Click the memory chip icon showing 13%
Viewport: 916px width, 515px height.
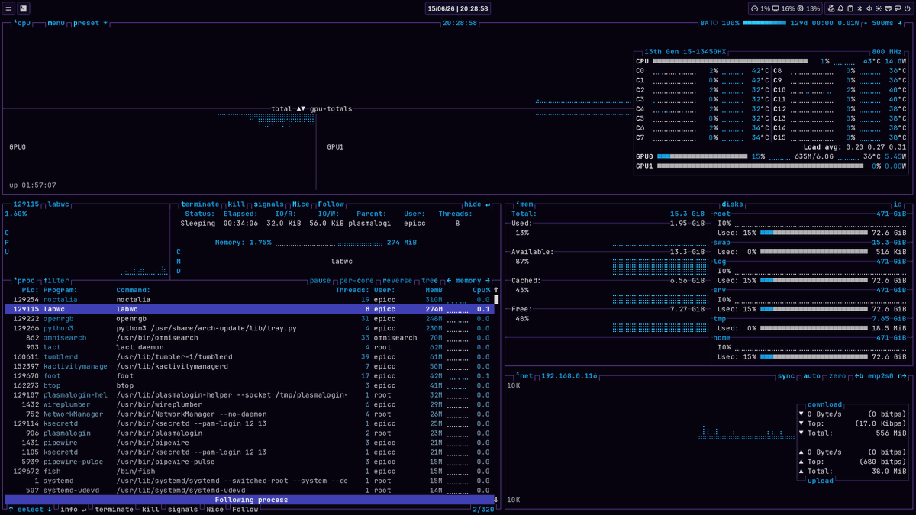click(801, 9)
